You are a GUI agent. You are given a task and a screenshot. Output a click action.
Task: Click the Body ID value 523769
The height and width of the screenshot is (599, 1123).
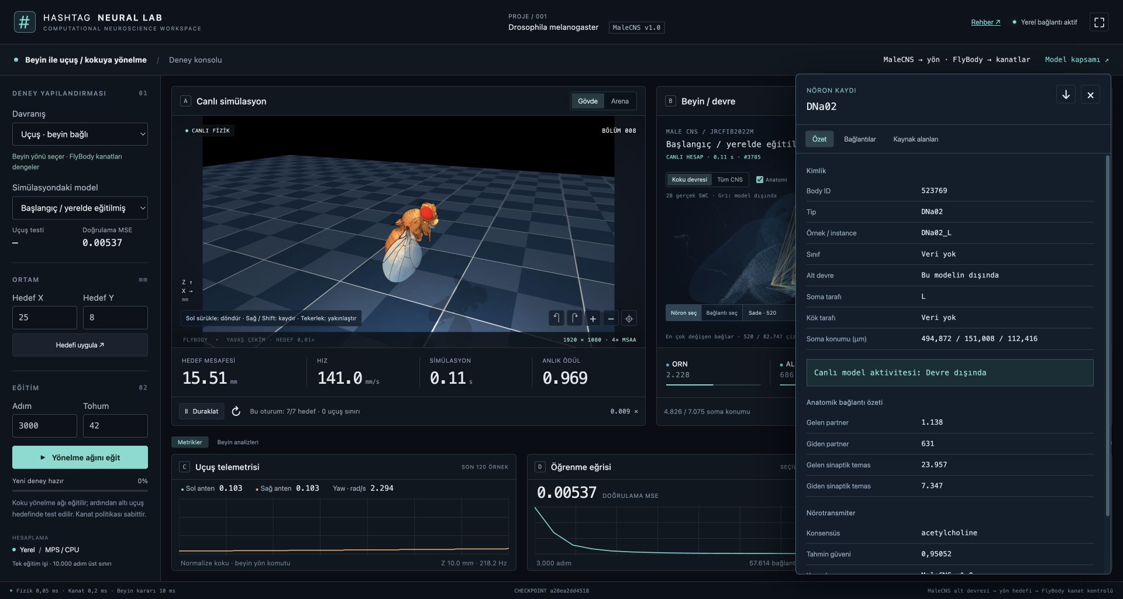(934, 191)
